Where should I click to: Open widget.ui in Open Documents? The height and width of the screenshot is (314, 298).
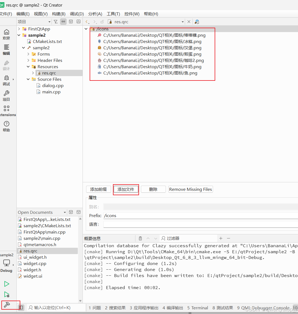click(33, 276)
